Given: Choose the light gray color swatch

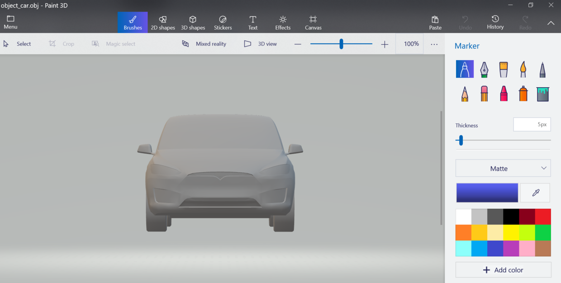Looking at the screenshot, I should 479,217.
